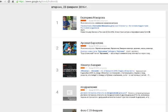Click the forward navigation arrow
Viewport: 168px width, 112px height.
[x=5, y=2]
